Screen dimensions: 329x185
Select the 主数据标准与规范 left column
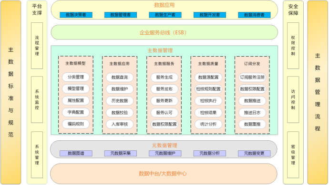tap(10, 92)
